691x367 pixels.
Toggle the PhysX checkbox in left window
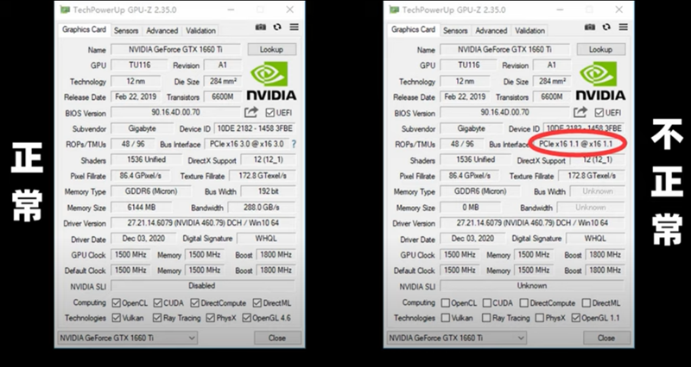210,317
